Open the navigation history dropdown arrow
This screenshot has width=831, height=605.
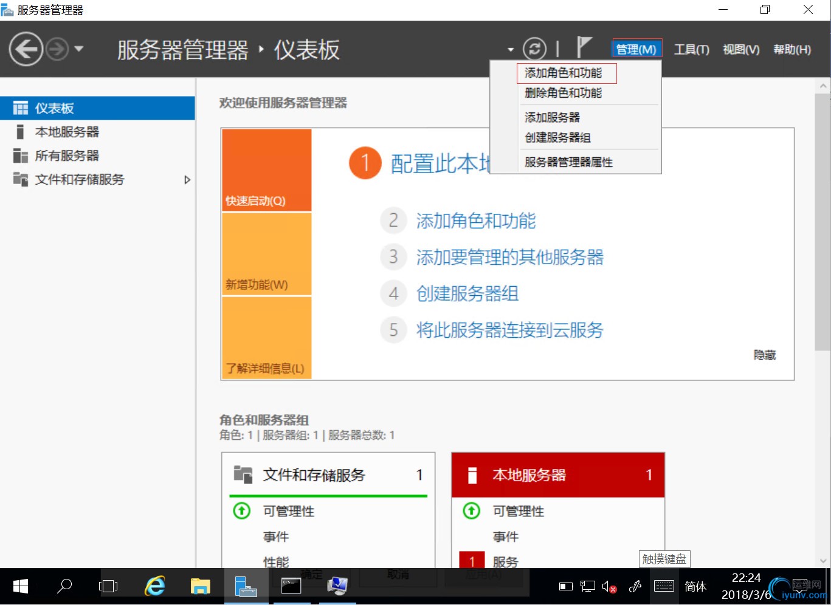pyautogui.click(x=79, y=49)
